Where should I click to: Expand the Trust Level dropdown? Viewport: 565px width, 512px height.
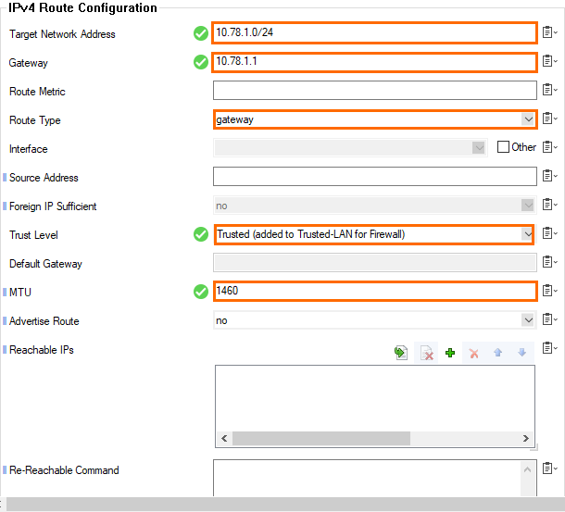(x=528, y=234)
